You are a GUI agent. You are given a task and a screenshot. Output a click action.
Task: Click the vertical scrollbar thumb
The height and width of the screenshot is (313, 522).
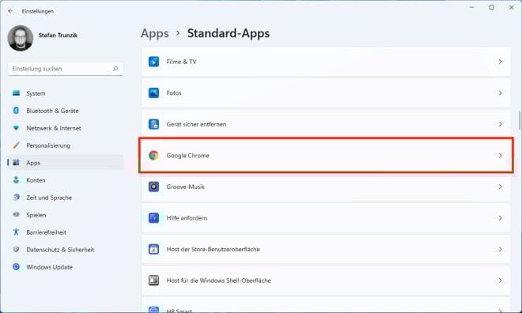pos(520,121)
